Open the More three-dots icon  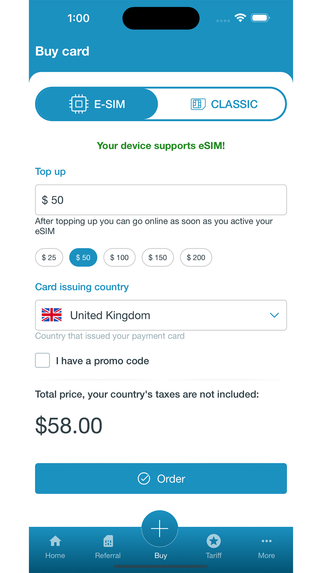click(266, 541)
